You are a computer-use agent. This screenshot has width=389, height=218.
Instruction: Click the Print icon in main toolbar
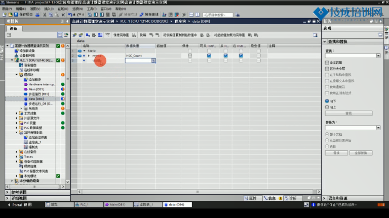(37, 15)
